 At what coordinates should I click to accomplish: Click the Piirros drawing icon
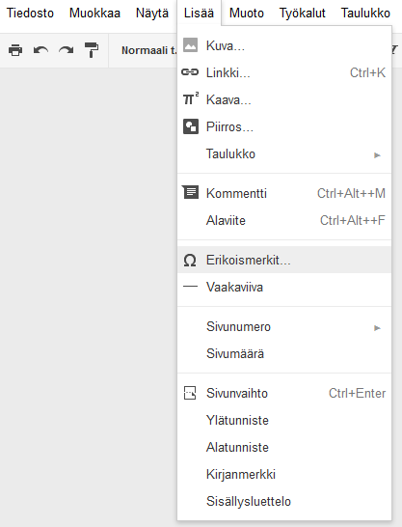191,126
